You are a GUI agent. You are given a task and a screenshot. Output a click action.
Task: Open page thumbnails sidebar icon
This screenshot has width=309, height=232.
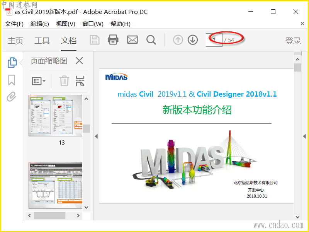tap(12, 63)
